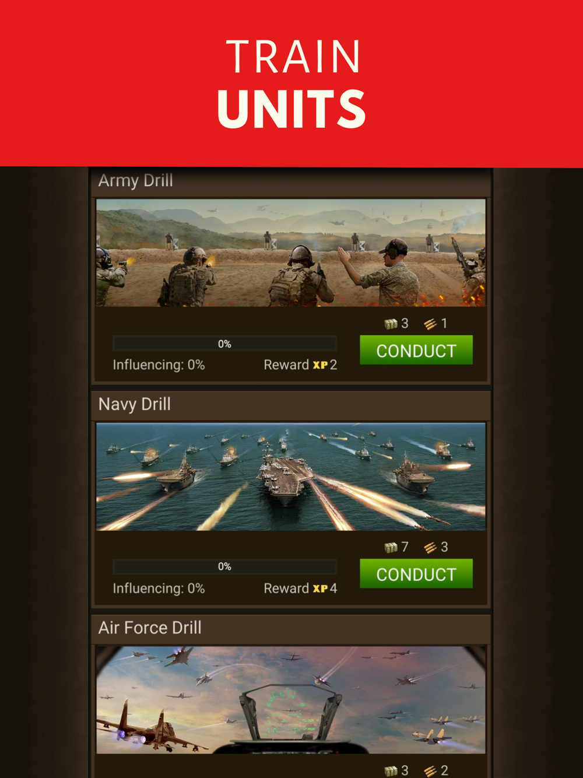This screenshot has width=583, height=778.
Task: Open the Air Force Drill cockpit image
Action: (x=291, y=700)
